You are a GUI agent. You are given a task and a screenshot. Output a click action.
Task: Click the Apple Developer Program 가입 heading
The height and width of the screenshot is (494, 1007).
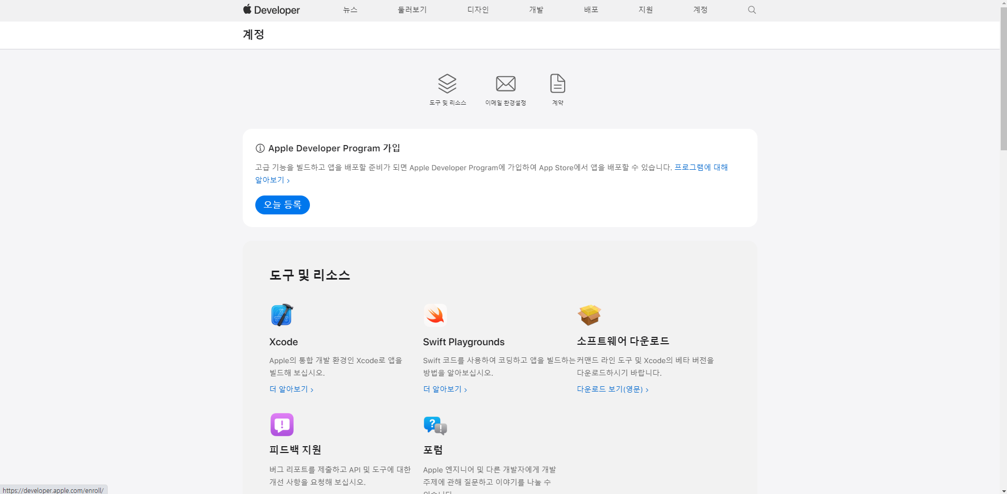point(334,148)
